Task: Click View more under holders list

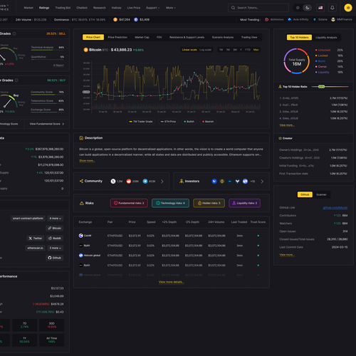Action: [x=287, y=125]
